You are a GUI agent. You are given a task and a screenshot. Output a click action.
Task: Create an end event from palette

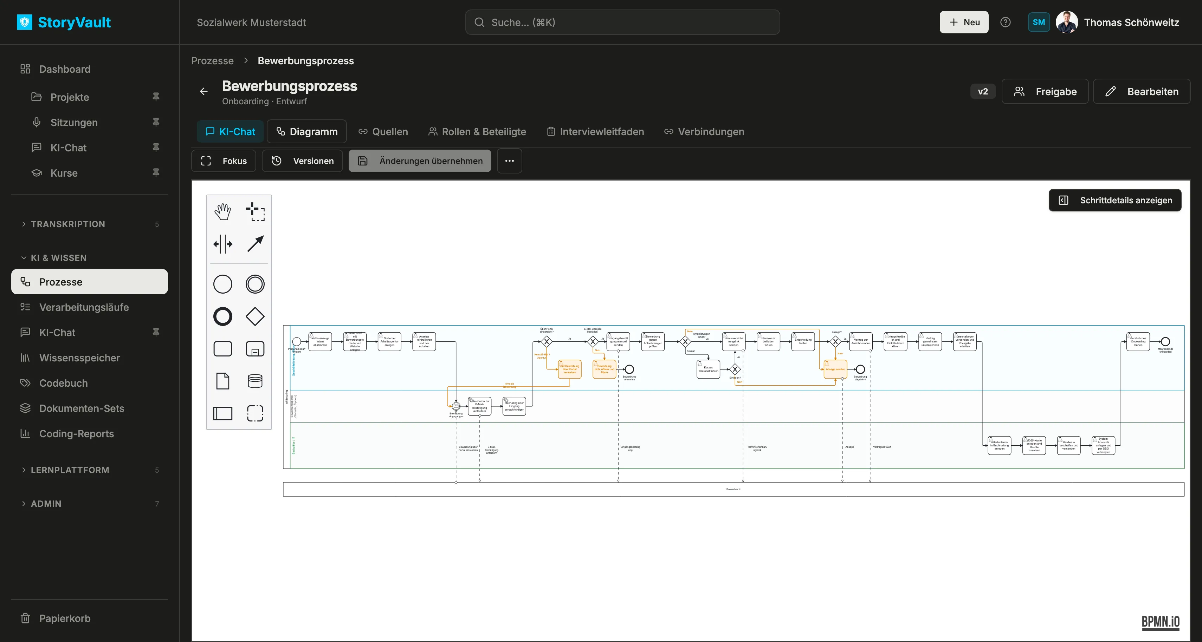(x=222, y=316)
